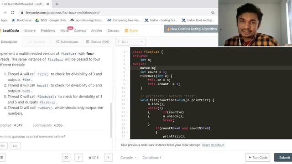Open the Articles page

pos(97,31)
